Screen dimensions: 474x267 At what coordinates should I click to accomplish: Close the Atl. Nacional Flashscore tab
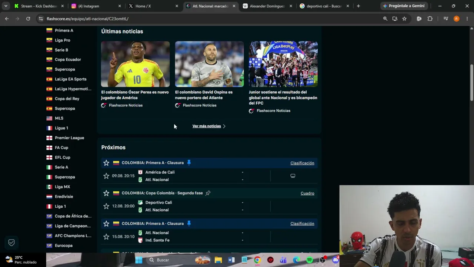coord(234,6)
